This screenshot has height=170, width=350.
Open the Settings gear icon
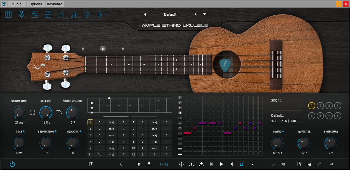87,14
